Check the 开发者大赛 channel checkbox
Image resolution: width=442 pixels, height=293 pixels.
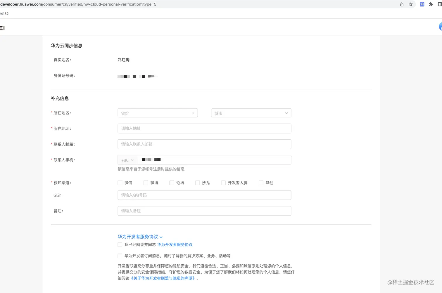223,183
